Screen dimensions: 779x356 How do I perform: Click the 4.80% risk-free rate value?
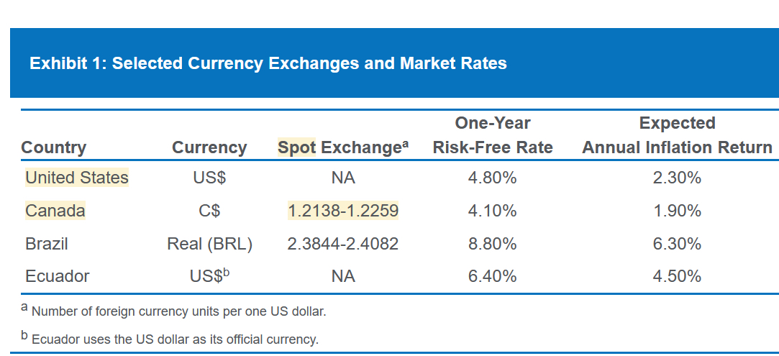click(492, 178)
